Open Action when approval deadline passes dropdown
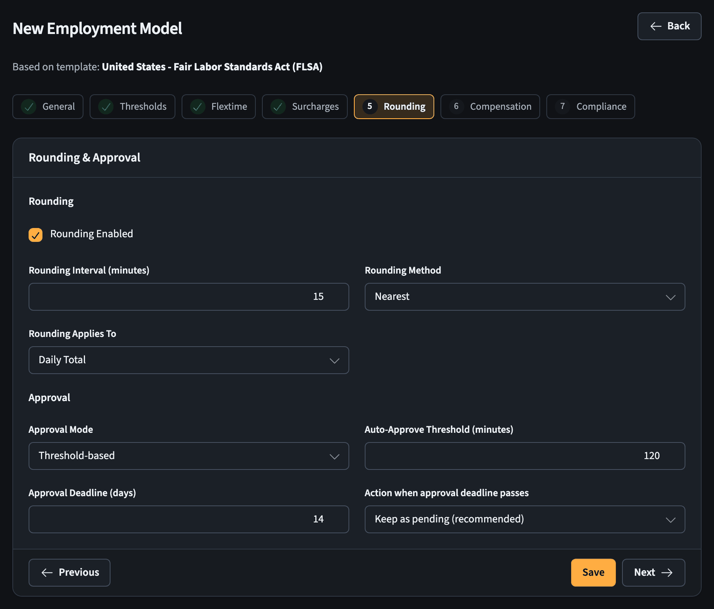 525,519
